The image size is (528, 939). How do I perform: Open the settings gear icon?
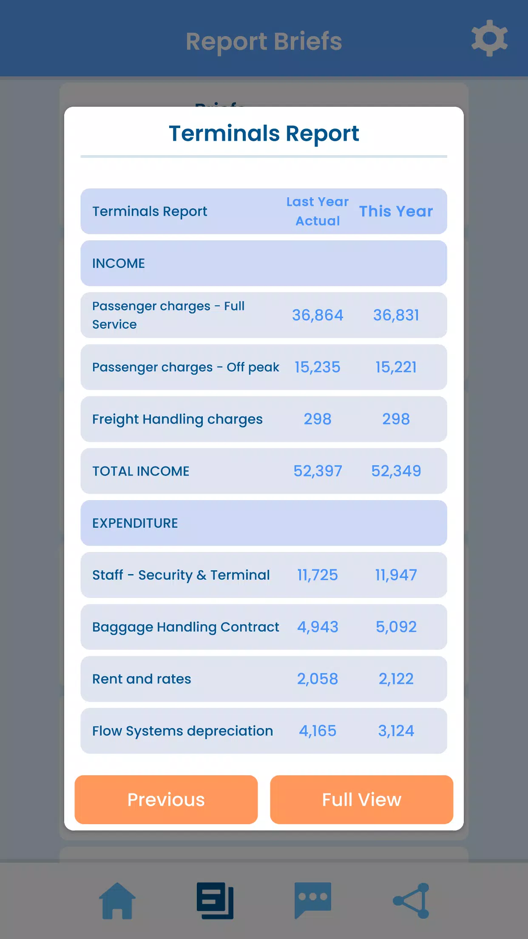(489, 38)
